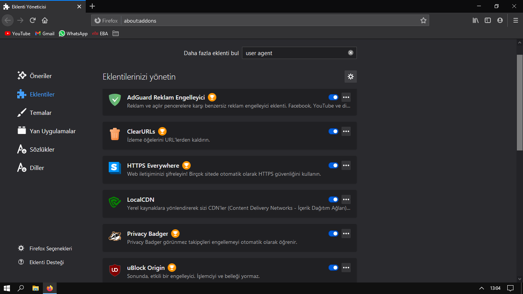Toggle the sidebar view icon
Viewport: 523px width, 294px height.
pos(488,20)
